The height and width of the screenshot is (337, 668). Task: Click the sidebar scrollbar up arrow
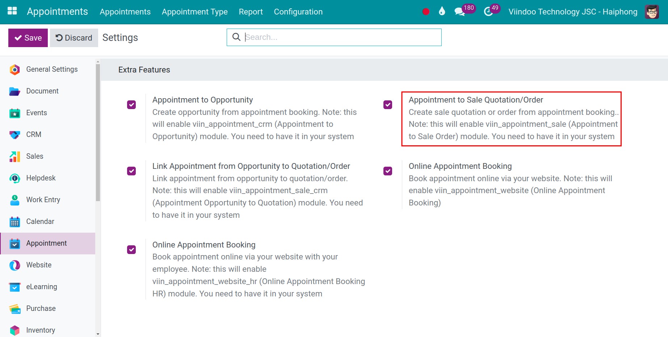coord(98,62)
